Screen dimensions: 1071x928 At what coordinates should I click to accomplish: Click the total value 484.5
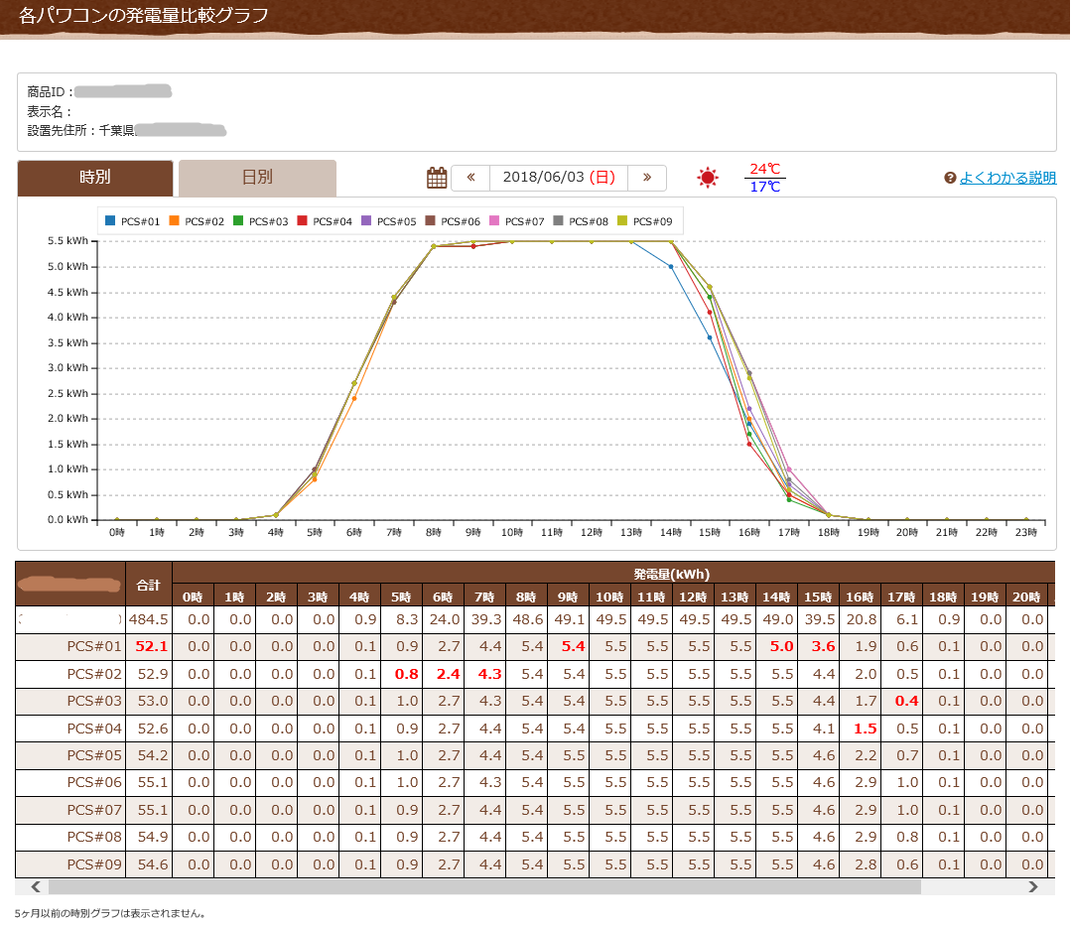click(x=148, y=619)
